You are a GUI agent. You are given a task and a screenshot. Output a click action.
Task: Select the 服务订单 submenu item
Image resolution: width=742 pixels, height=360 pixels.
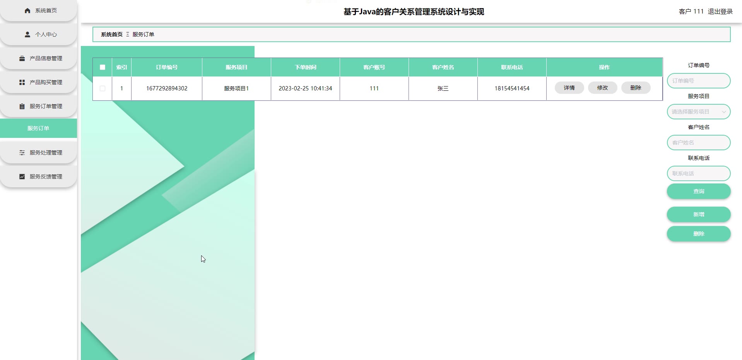[38, 128]
